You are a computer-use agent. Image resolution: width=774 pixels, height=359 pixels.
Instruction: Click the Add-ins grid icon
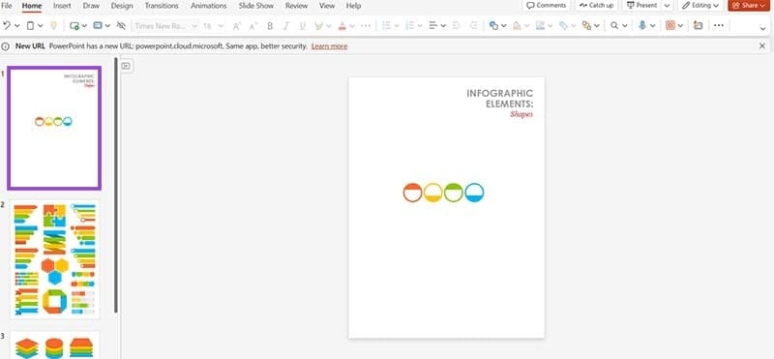click(670, 26)
